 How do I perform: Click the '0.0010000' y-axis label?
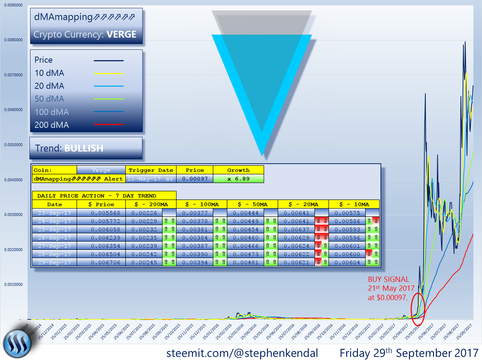pyautogui.click(x=13, y=284)
